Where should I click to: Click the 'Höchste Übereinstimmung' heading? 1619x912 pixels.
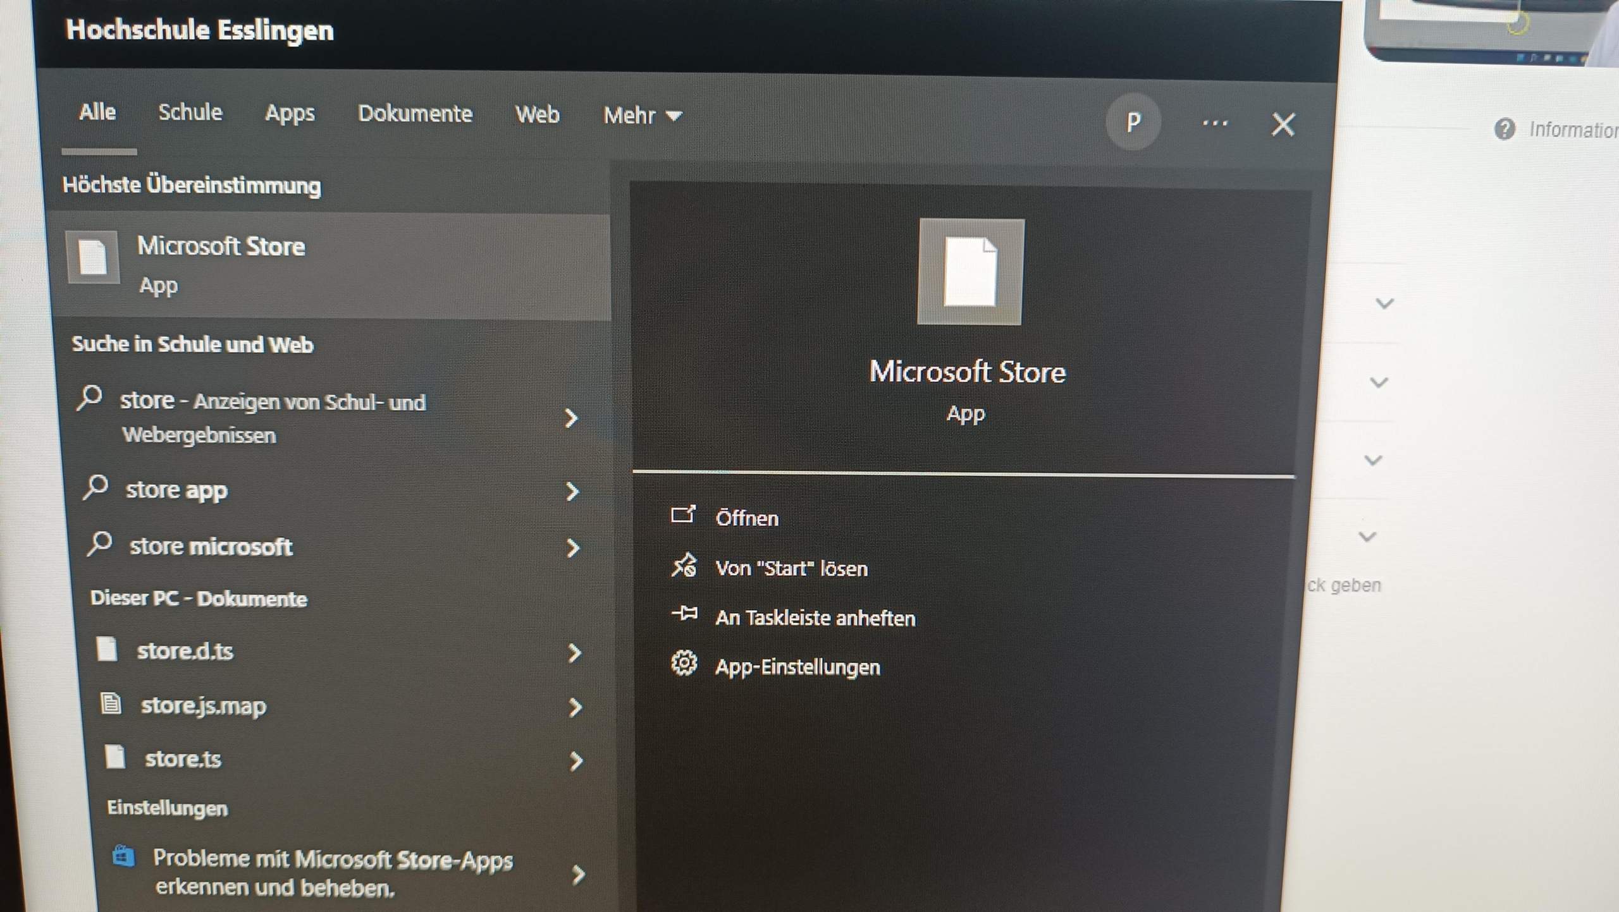click(192, 186)
